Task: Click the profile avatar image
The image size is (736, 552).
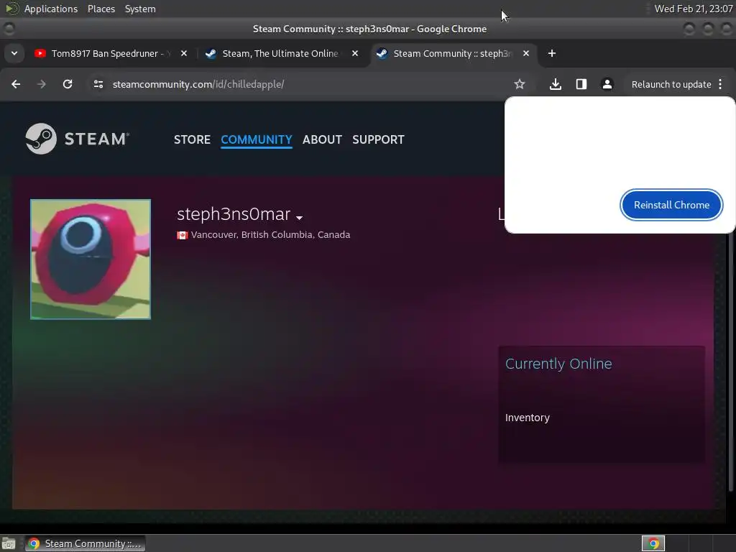Action: pos(91,259)
